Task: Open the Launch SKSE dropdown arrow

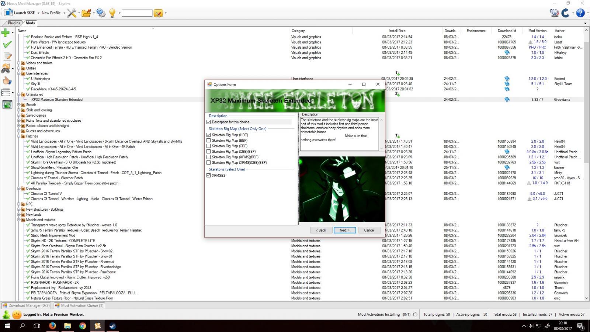Action: (38, 13)
